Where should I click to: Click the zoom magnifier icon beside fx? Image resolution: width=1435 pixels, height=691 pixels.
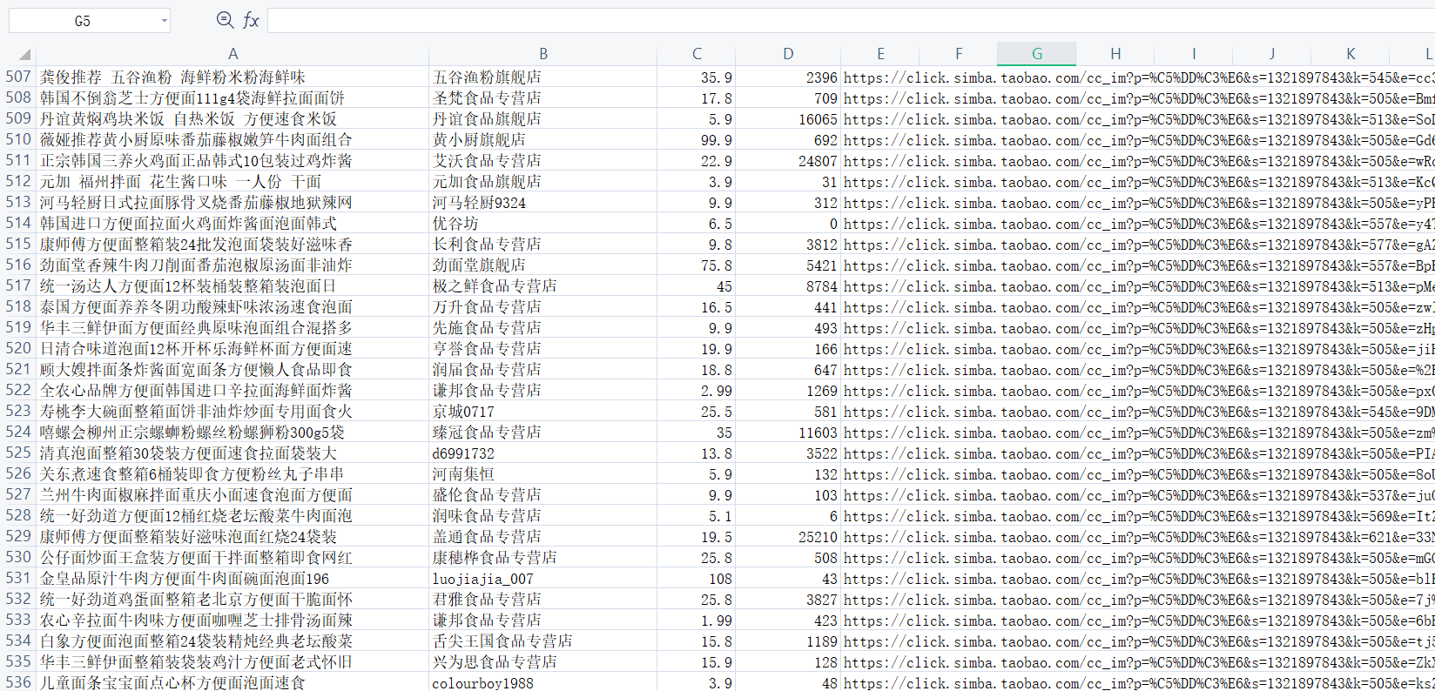[x=225, y=20]
